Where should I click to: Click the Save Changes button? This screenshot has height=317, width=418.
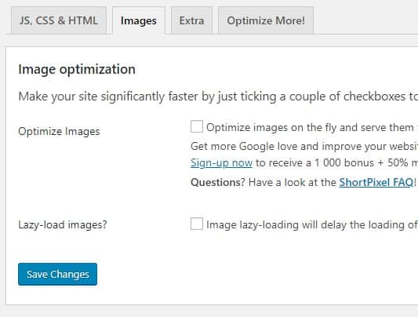[57, 274]
